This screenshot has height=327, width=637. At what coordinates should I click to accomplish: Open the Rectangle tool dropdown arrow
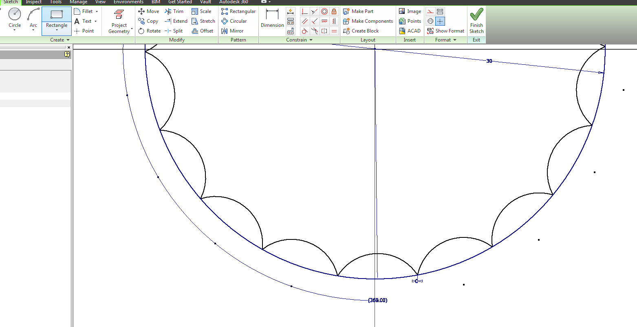click(57, 31)
